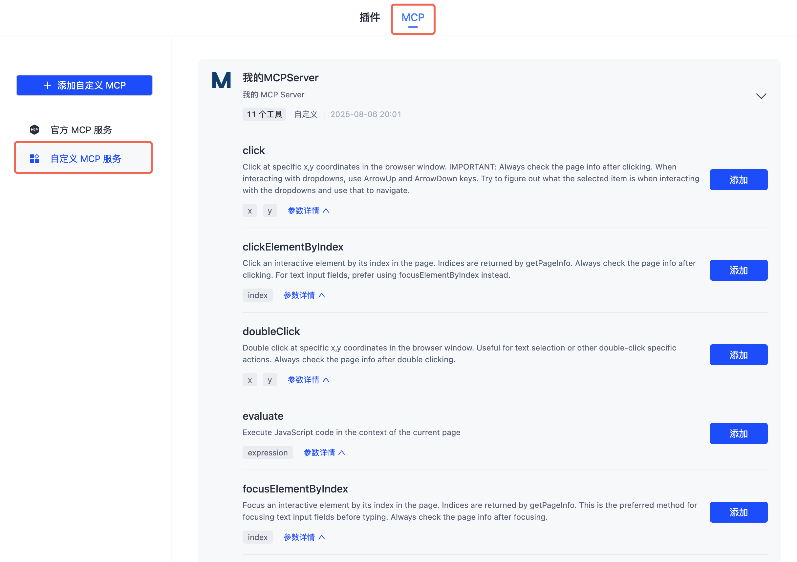
Task: Select the MCP tab
Action: click(413, 17)
